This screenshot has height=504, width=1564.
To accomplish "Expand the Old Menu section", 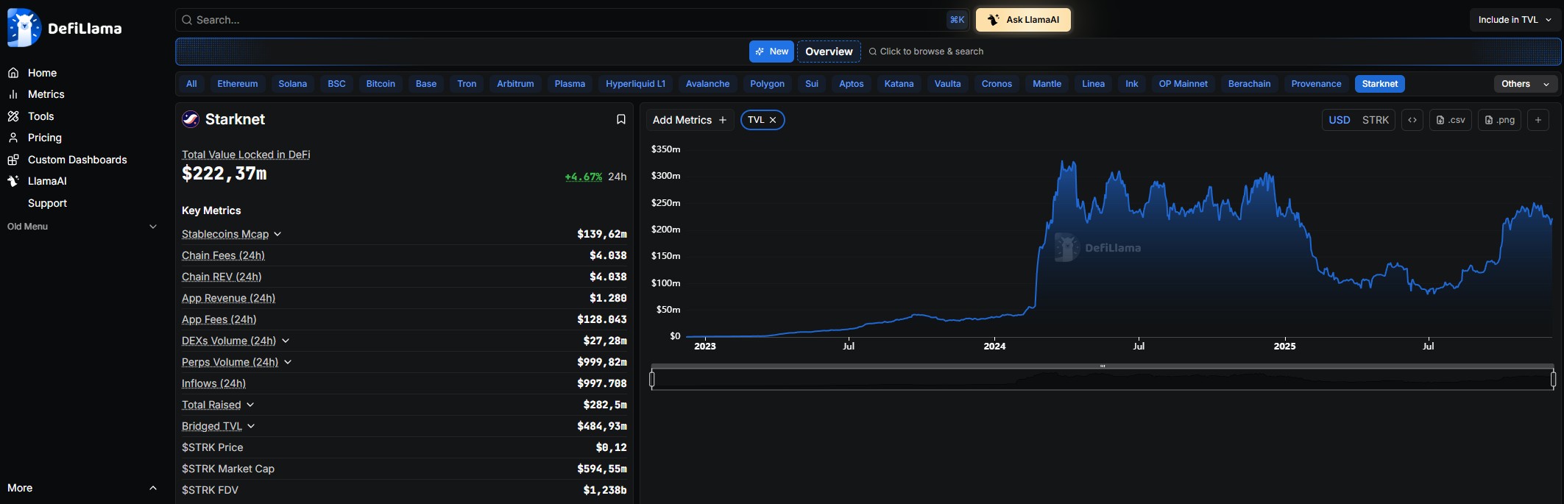I will point(82,227).
